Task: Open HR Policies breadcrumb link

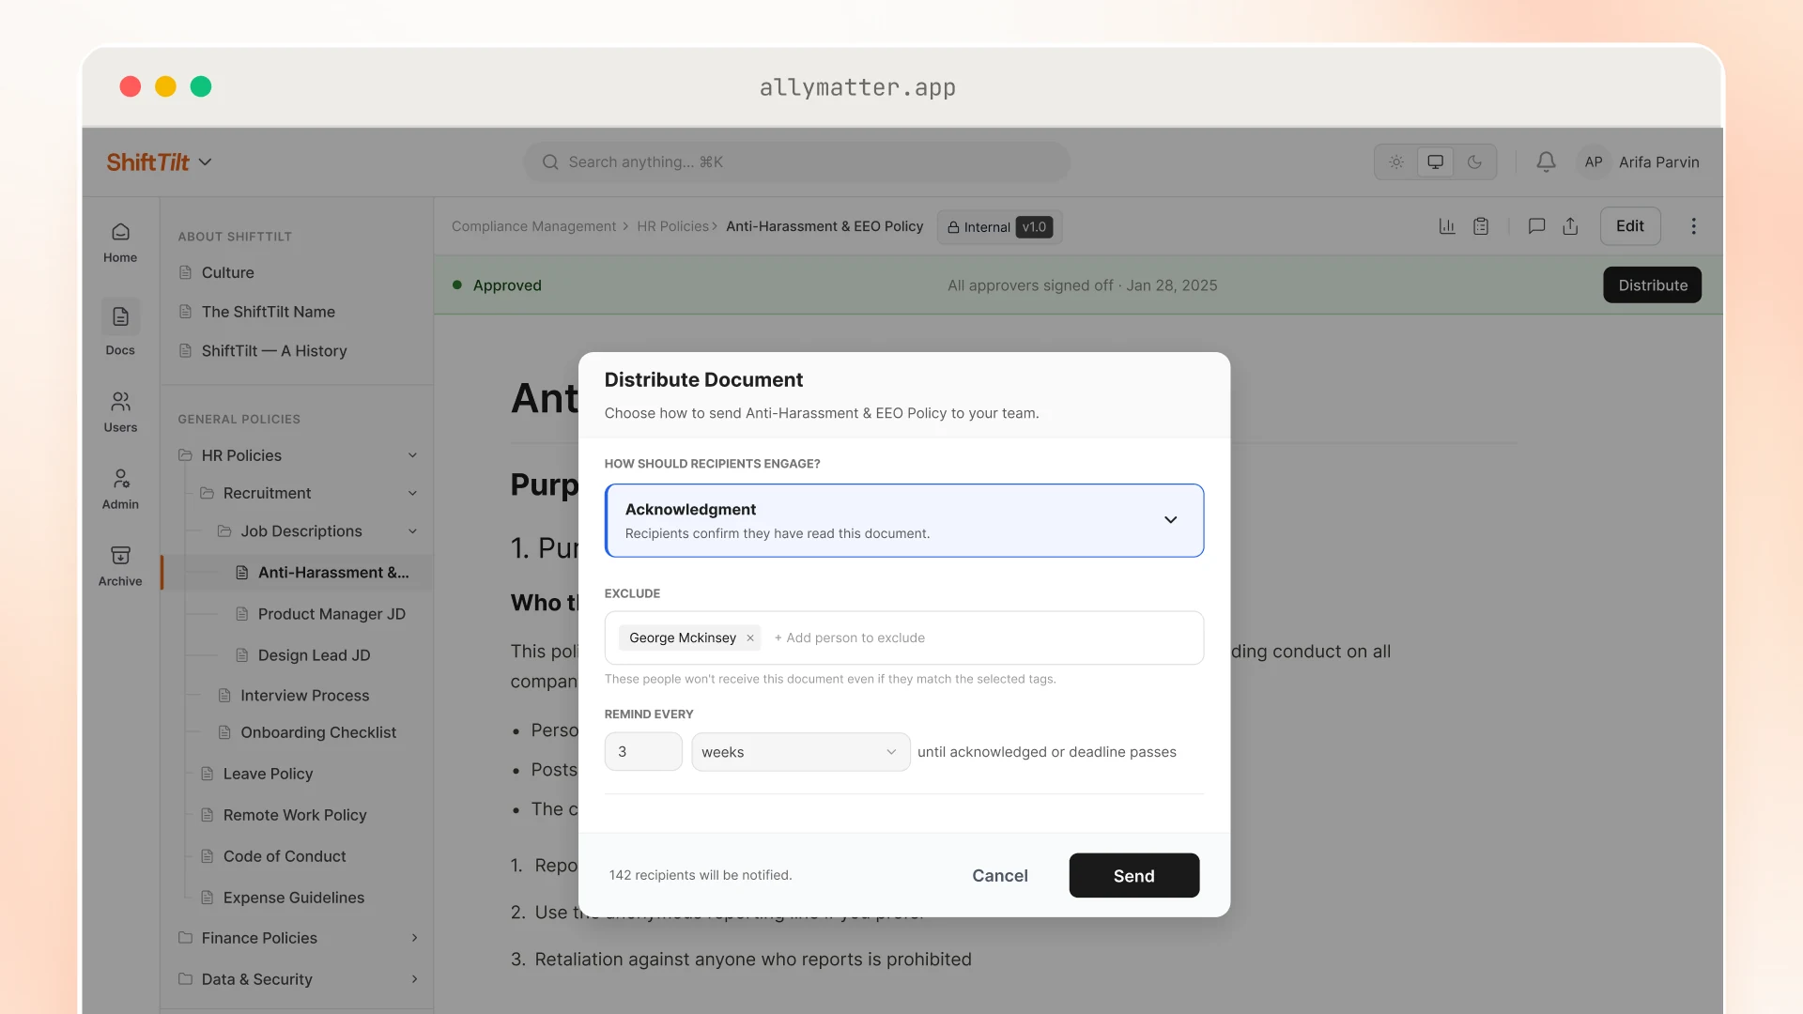Action: tap(672, 226)
